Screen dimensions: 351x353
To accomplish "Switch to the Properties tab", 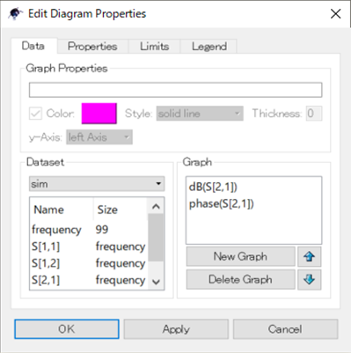I will tap(92, 47).
